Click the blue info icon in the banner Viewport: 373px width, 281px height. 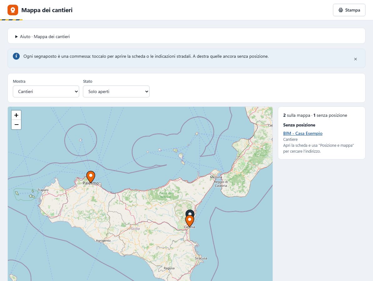pos(16,56)
